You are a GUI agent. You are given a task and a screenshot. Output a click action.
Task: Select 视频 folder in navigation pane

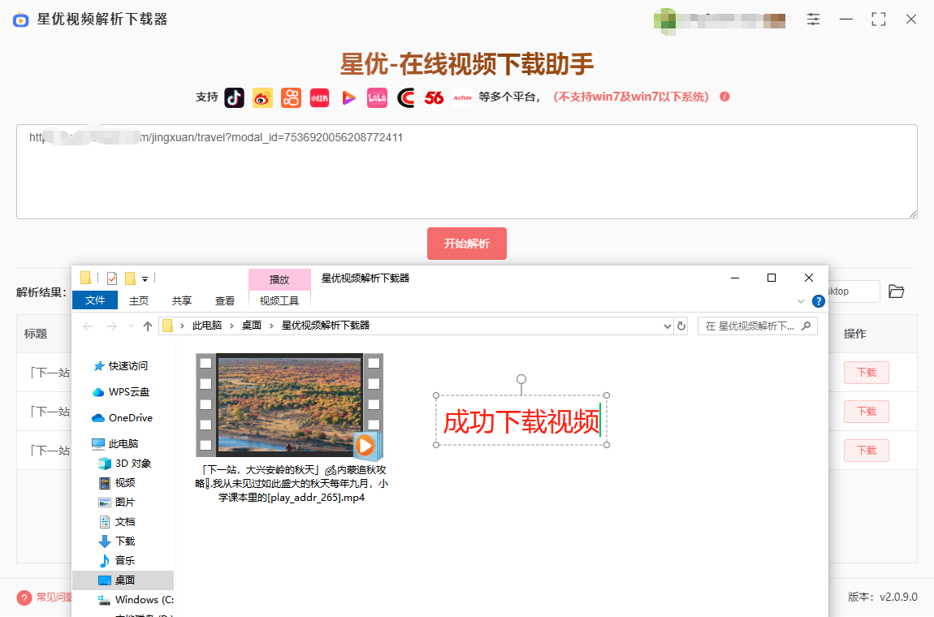click(x=124, y=482)
